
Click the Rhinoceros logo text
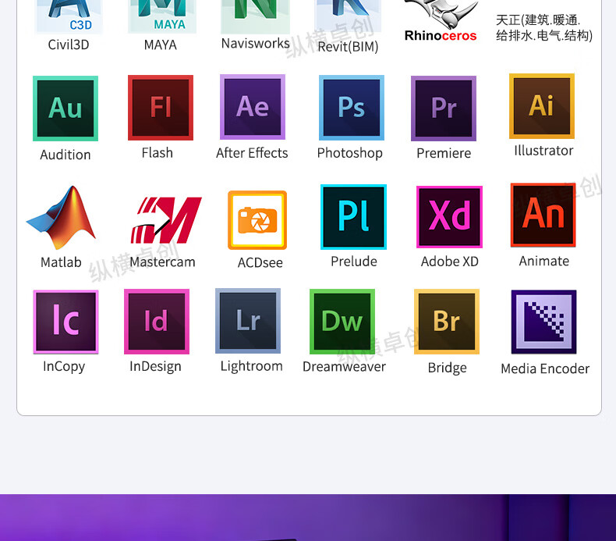pos(441,35)
